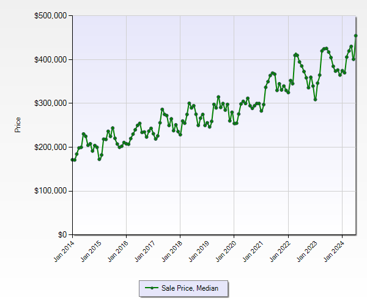367x306 pixels.
Task: Click the Jan 2022 x-axis label
Action: (279, 252)
